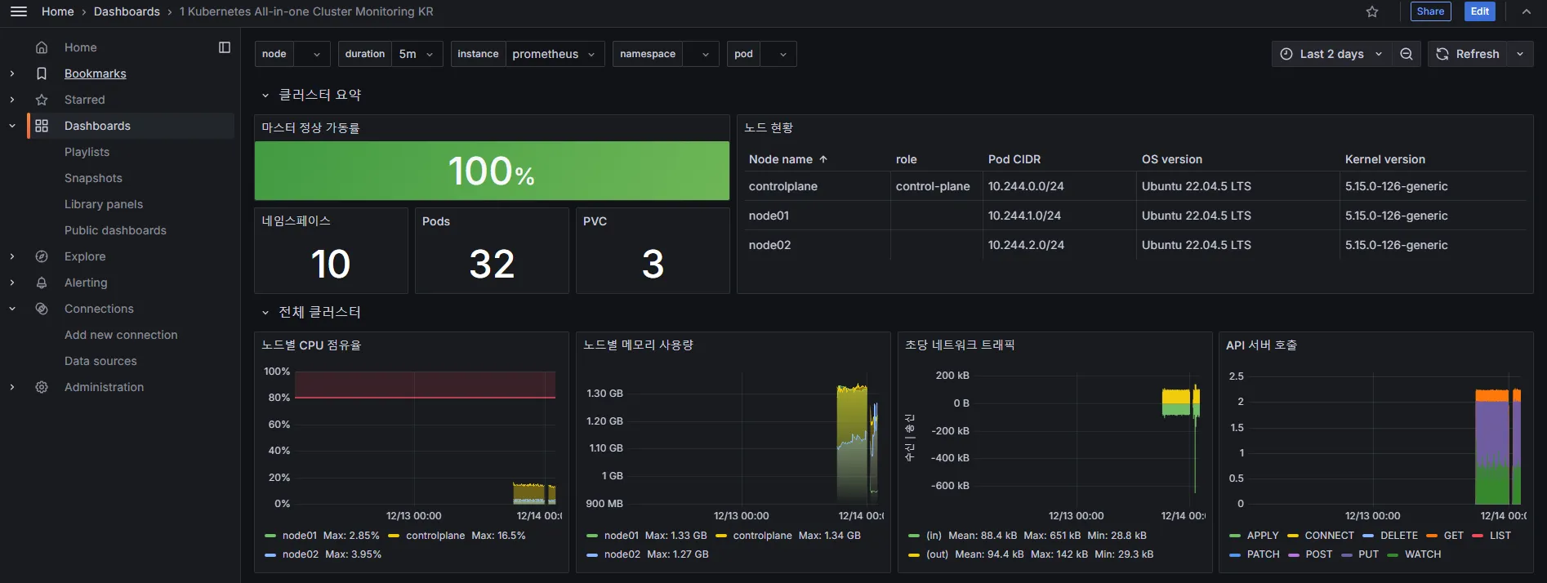
Task: Dock or undock sidebar menu icon
Action: coord(225,47)
